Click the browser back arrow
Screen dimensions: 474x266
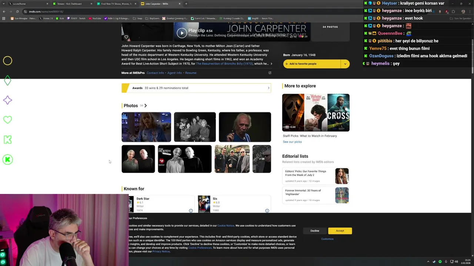point(4,11)
